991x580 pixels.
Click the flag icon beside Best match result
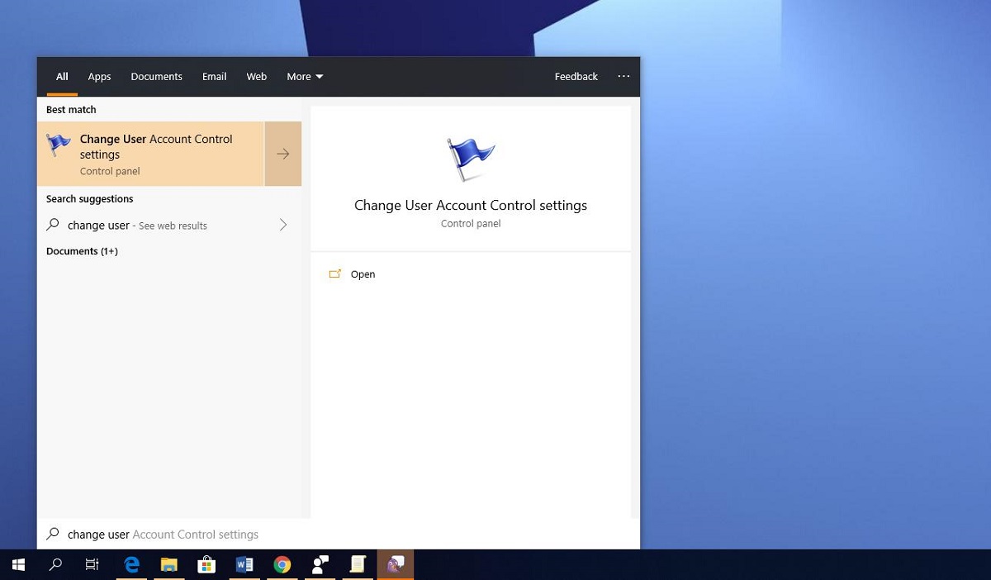(x=58, y=142)
